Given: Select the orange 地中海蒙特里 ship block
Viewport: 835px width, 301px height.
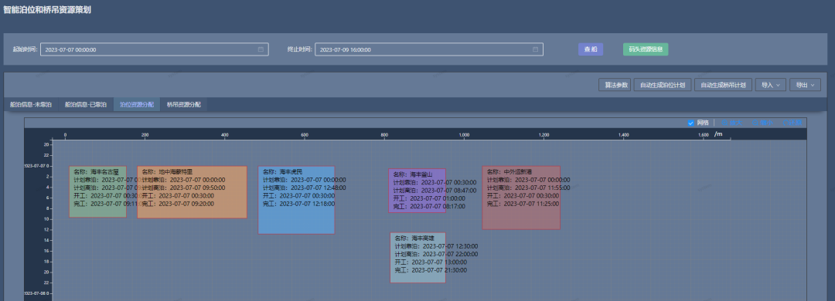Looking at the screenshot, I should (x=193, y=192).
